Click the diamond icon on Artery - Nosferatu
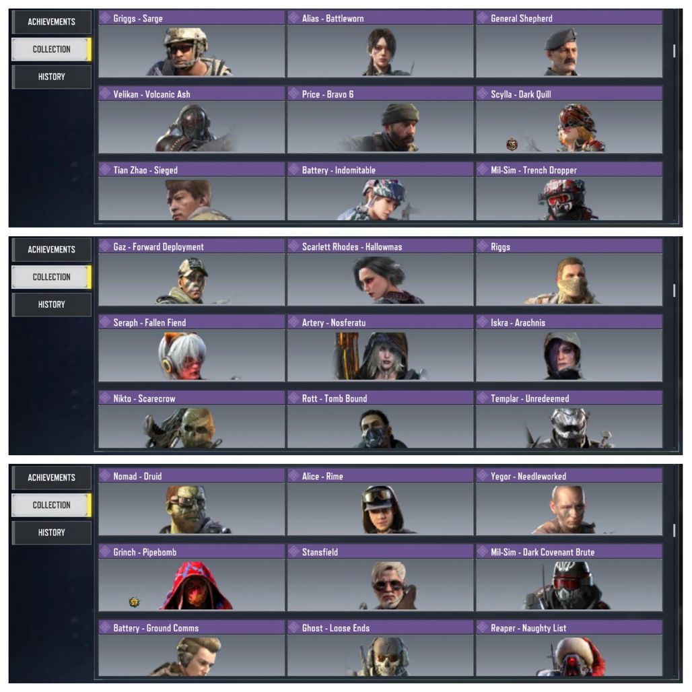 294,322
